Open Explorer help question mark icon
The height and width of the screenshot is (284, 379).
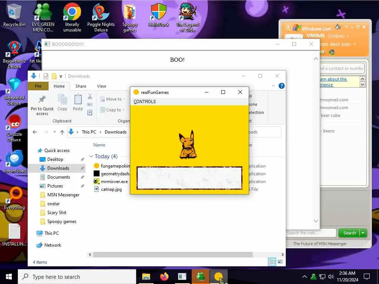click(282, 86)
